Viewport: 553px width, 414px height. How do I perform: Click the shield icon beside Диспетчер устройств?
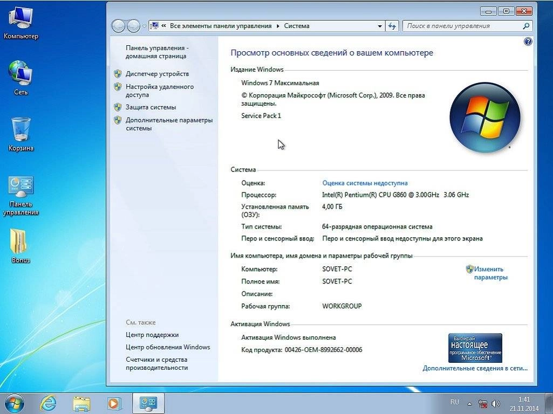coord(118,74)
